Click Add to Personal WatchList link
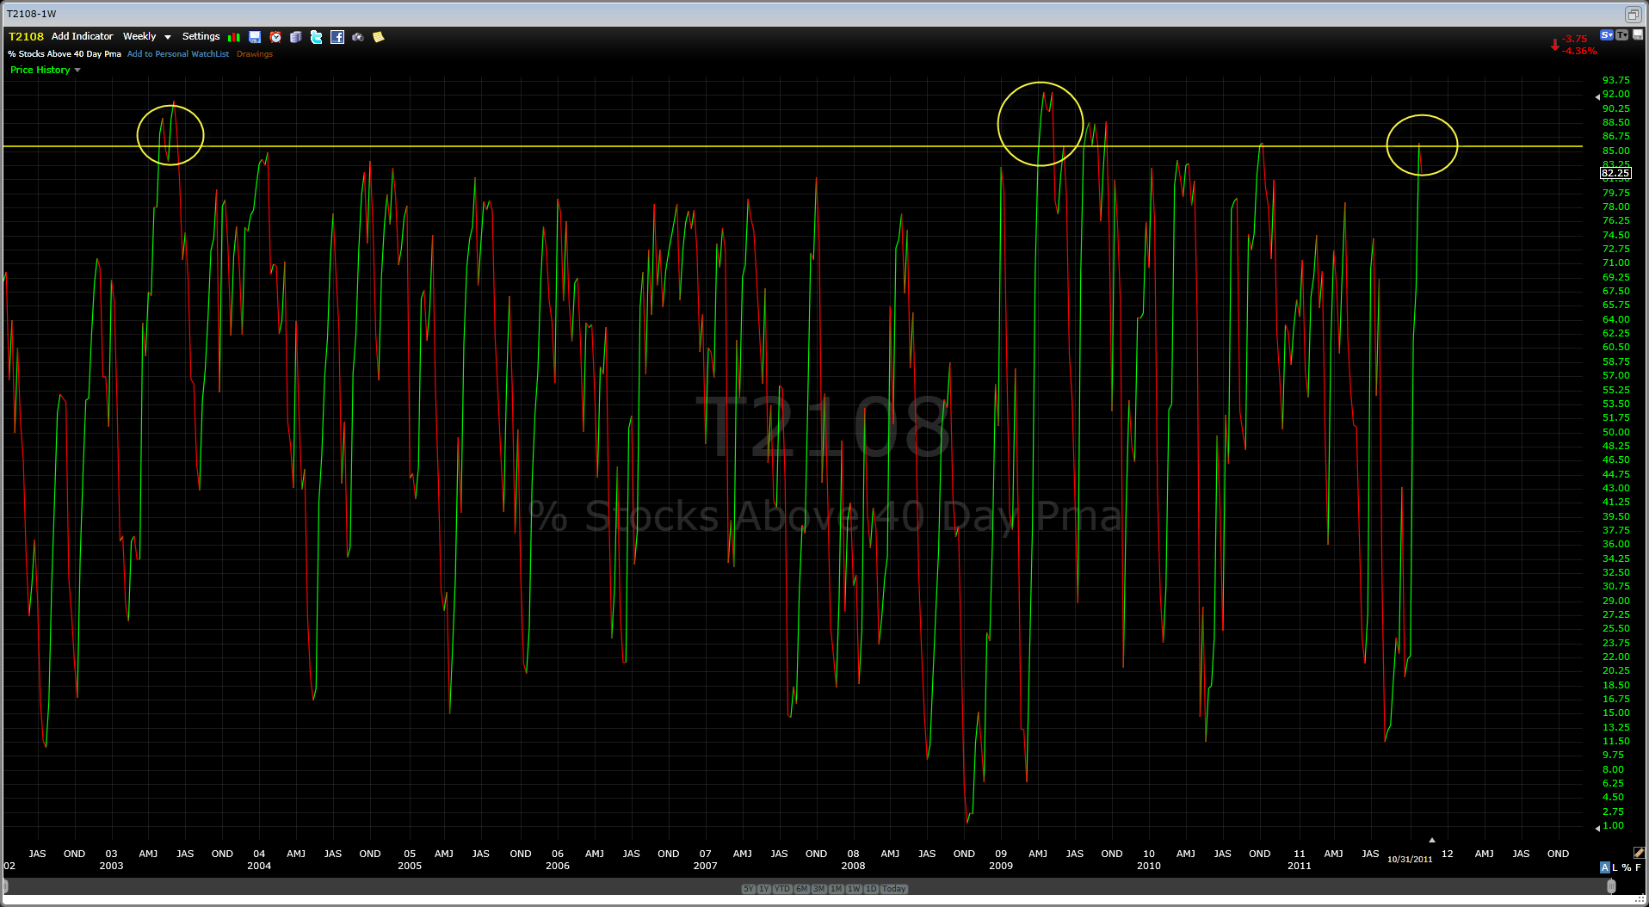This screenshot has height=907, width=1649. [178, 54]
